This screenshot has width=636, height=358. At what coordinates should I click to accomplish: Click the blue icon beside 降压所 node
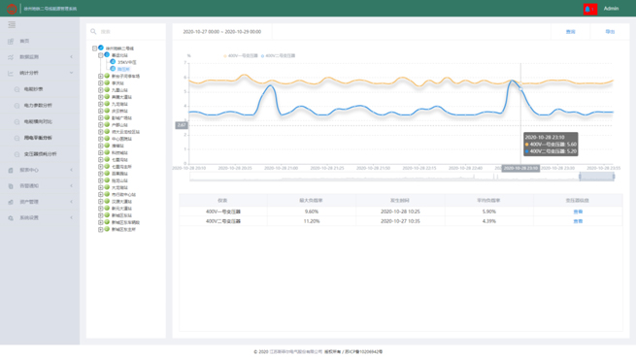(113, 69)
